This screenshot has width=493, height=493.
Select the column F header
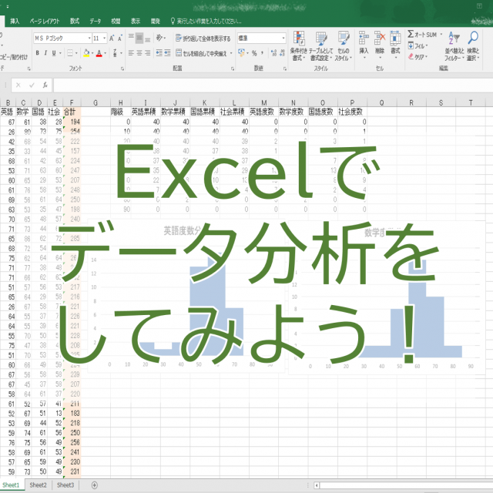click(72, 102)
